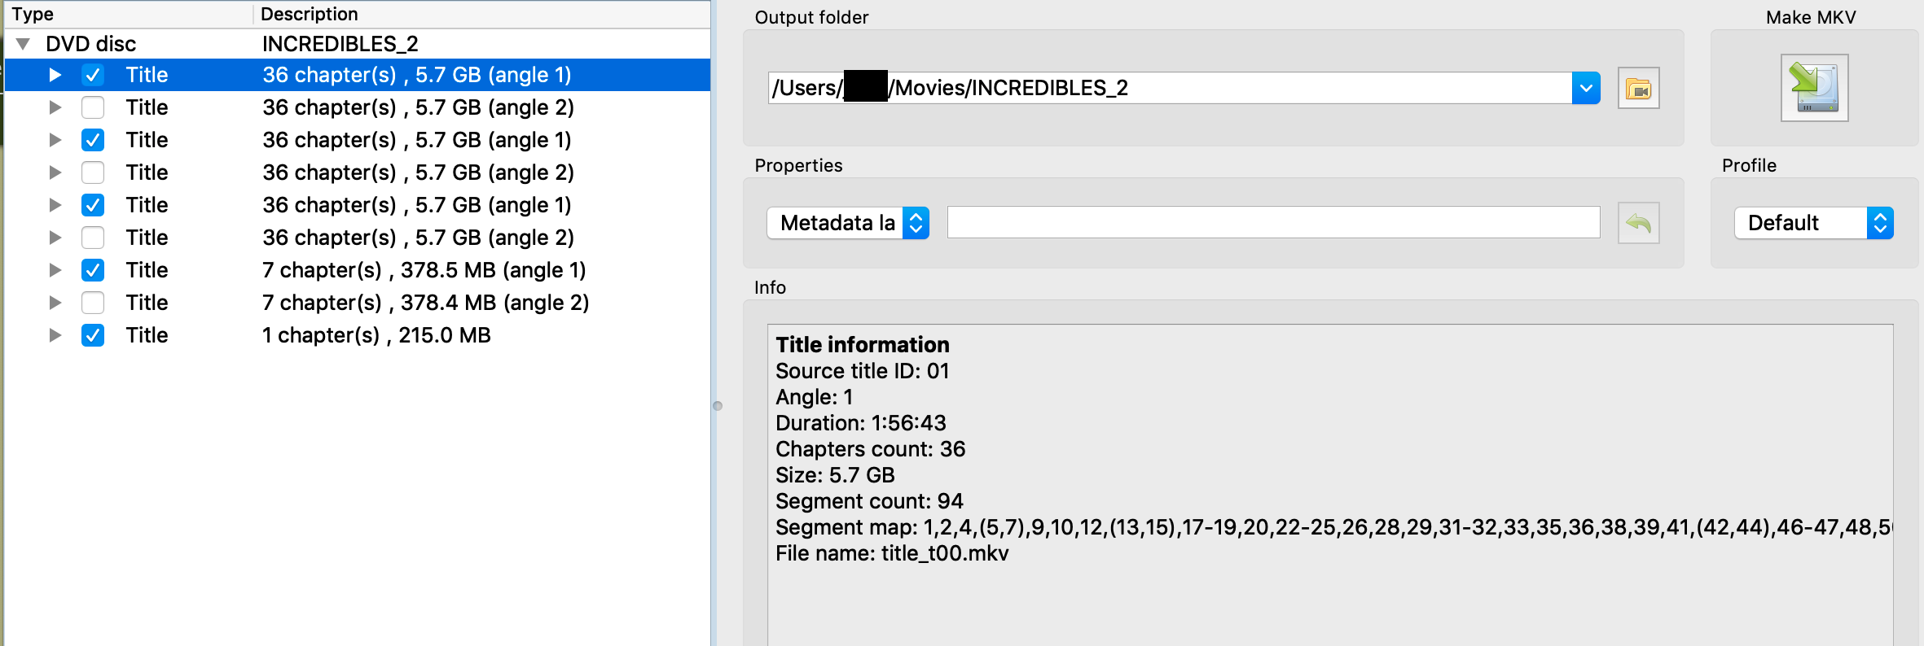Screen dimensions: 1924x646
Task: Uncheck the highlighted 5.7 GB angle 1 title
Action: 93,75
